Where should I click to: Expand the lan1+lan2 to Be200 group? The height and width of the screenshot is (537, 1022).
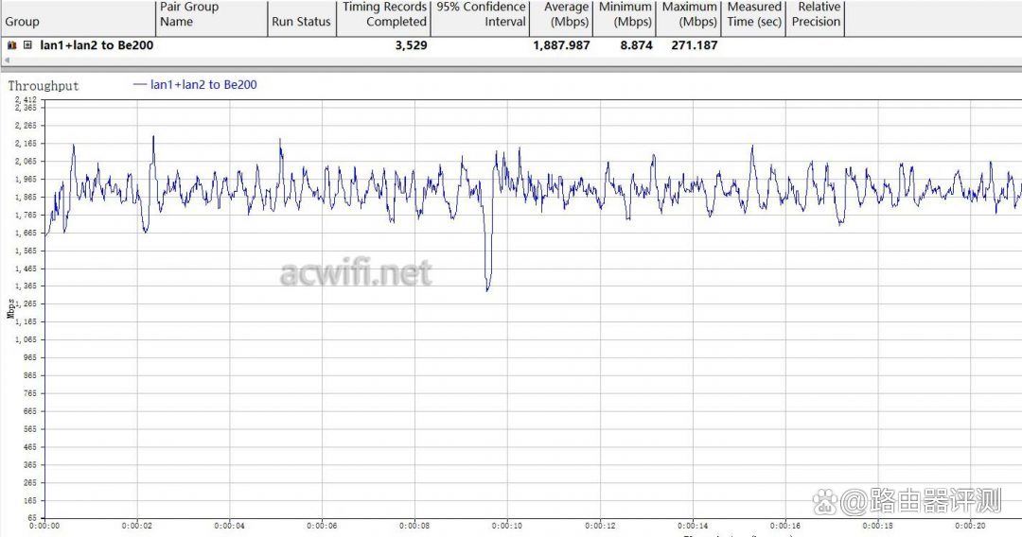(27, 45)
